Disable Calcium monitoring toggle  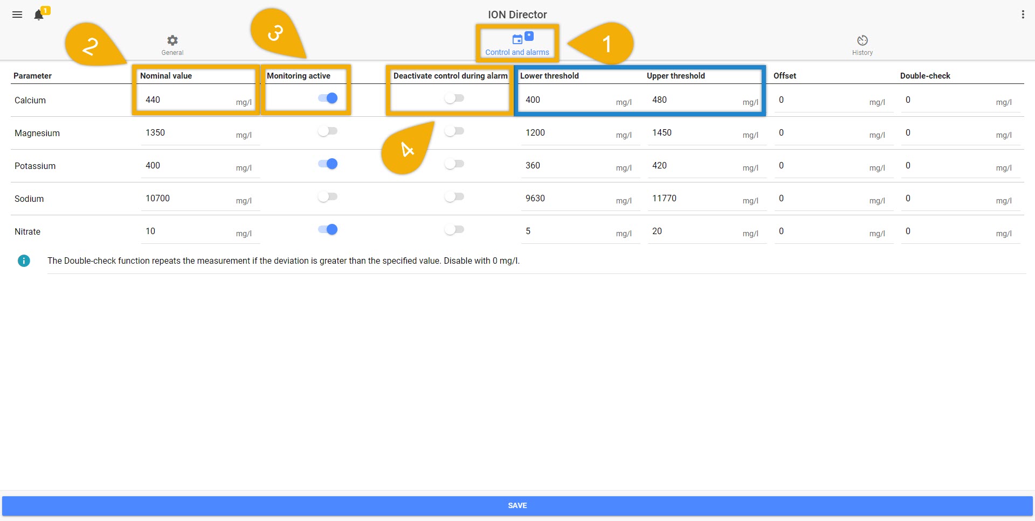coord(328,98)
